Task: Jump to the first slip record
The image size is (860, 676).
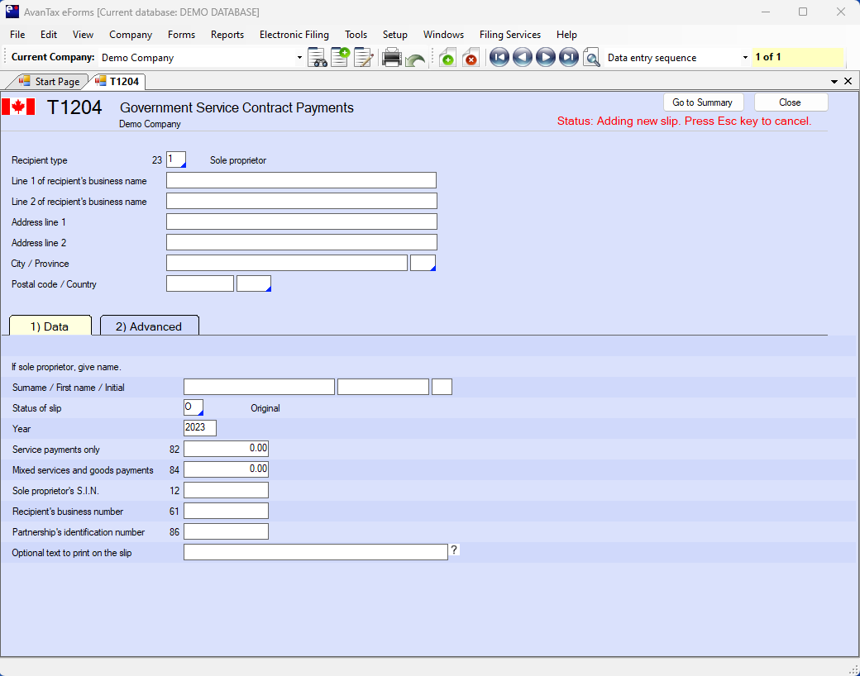Action: coord(499,58)
